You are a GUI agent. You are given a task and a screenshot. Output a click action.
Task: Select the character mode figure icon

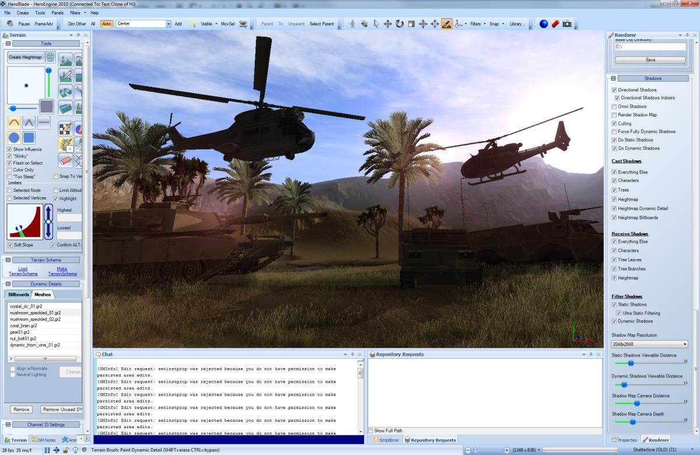pos(352,24)
